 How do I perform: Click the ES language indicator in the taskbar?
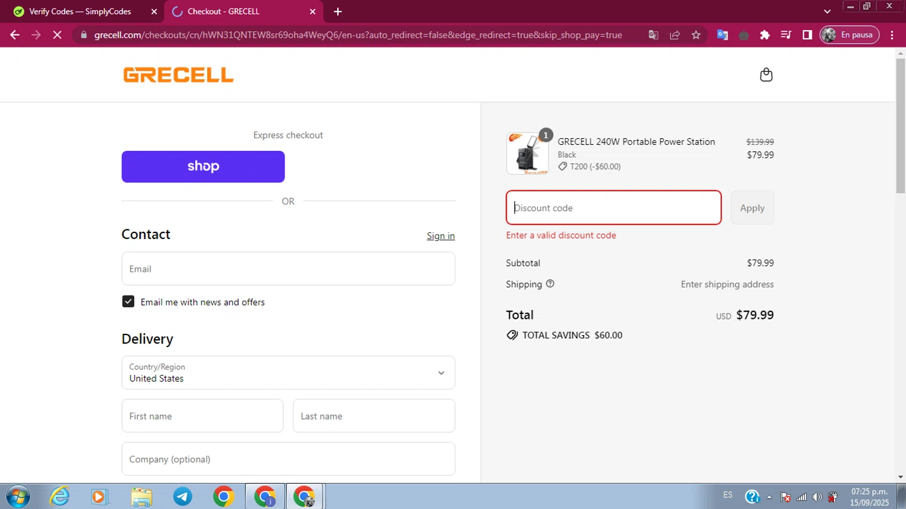pyautogui.click(x=728, y=495)
